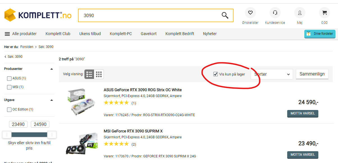The image size is (338, 163).
Task: Check the OC Edition filter
Action: coord(9,109)
